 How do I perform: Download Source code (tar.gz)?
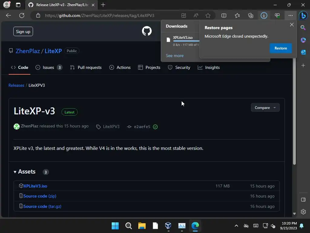(x=42, y=206)
